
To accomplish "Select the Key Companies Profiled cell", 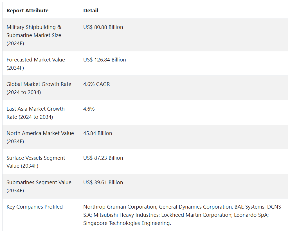I will [34, 207].
